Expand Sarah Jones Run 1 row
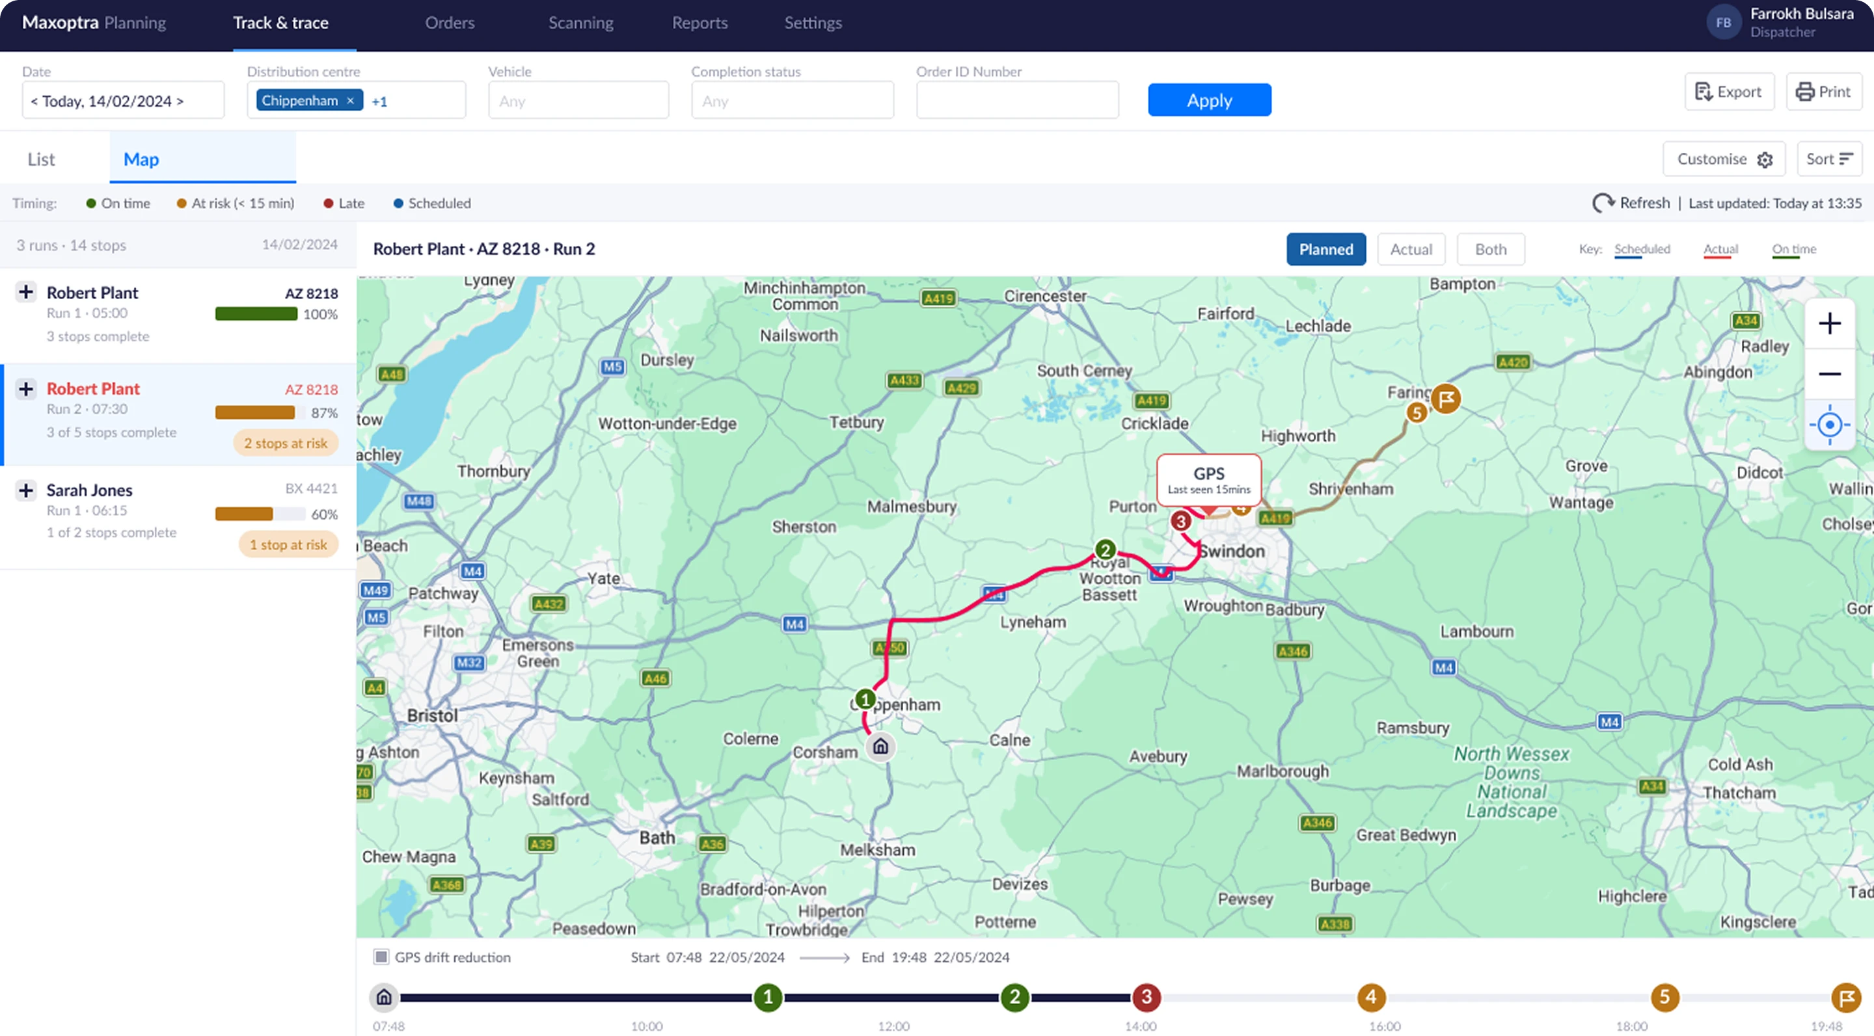1874x1036 pixels. (x=26, y=490)
